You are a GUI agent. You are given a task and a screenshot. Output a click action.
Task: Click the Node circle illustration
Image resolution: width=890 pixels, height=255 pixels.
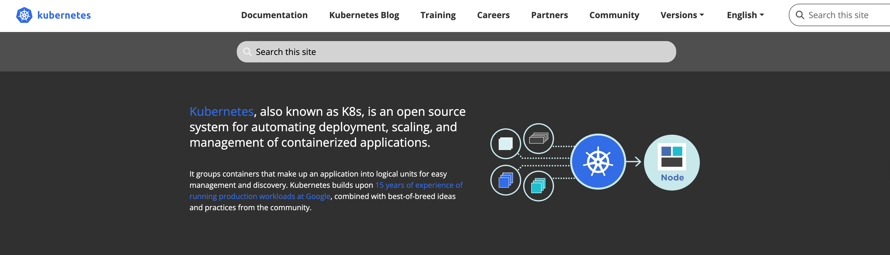[672, 162]
